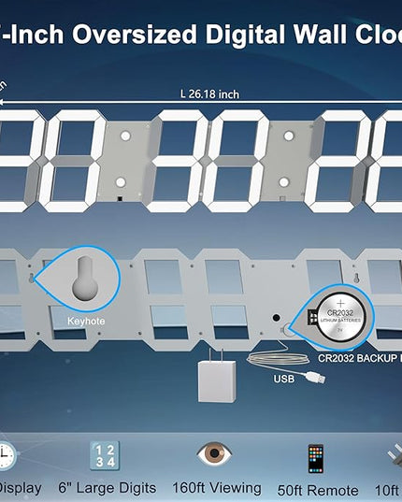Click the 'USB' label

pos(283,379)
